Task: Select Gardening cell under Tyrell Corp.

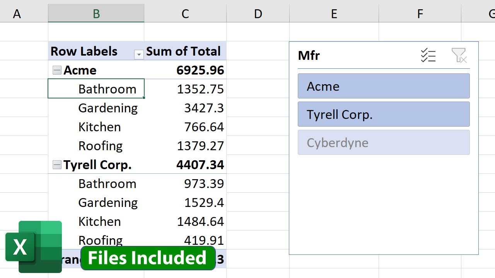Action: 96,203
